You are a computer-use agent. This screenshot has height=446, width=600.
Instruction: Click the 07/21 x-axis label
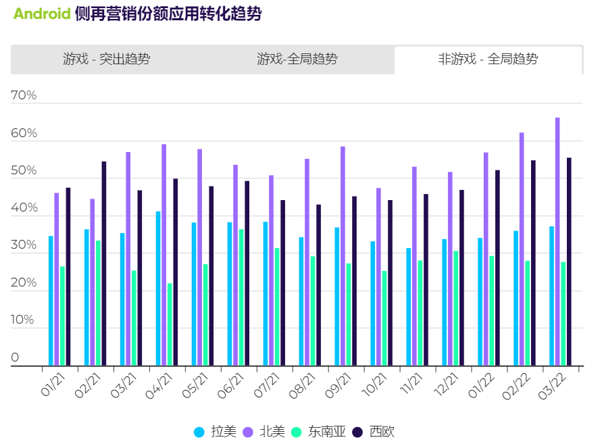click(x=267, y=385)
